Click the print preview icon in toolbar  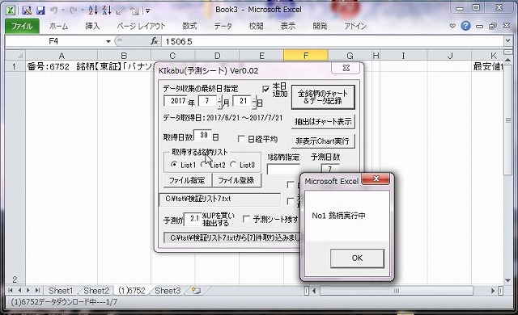27,10
